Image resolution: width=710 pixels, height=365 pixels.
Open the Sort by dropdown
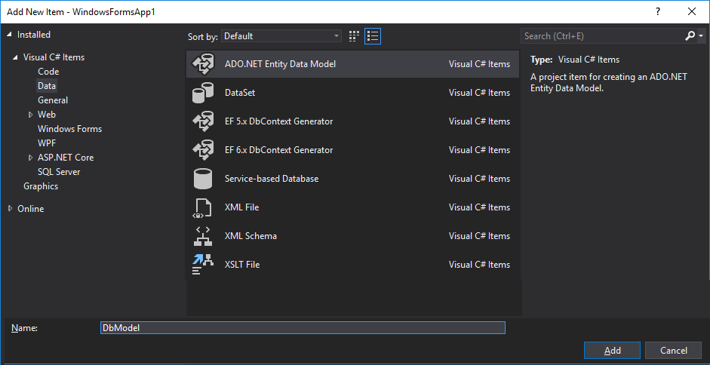coord(281,36)
